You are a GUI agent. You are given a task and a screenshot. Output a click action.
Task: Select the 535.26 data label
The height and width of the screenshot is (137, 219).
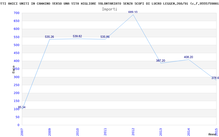(x=49, y=37)
